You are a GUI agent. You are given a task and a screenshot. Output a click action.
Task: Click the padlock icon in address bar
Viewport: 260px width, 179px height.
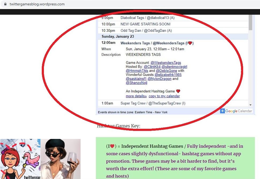click(x=5, y=4)
